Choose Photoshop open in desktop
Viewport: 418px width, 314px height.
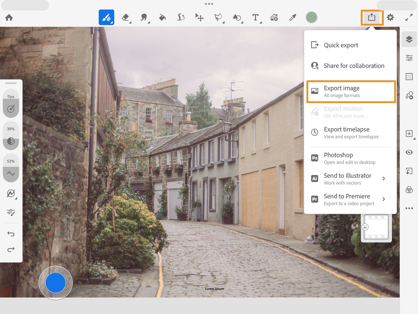(x=350, y=158)
